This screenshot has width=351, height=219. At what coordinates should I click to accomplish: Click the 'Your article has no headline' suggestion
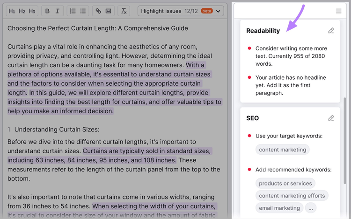291,85
